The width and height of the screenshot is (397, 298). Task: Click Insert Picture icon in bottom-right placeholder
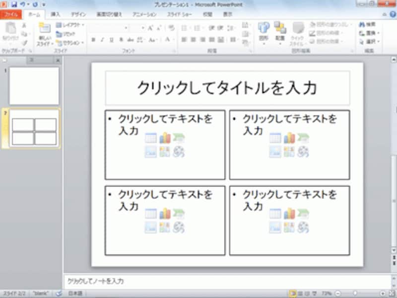pyautogui.click(x=275, y=228)
